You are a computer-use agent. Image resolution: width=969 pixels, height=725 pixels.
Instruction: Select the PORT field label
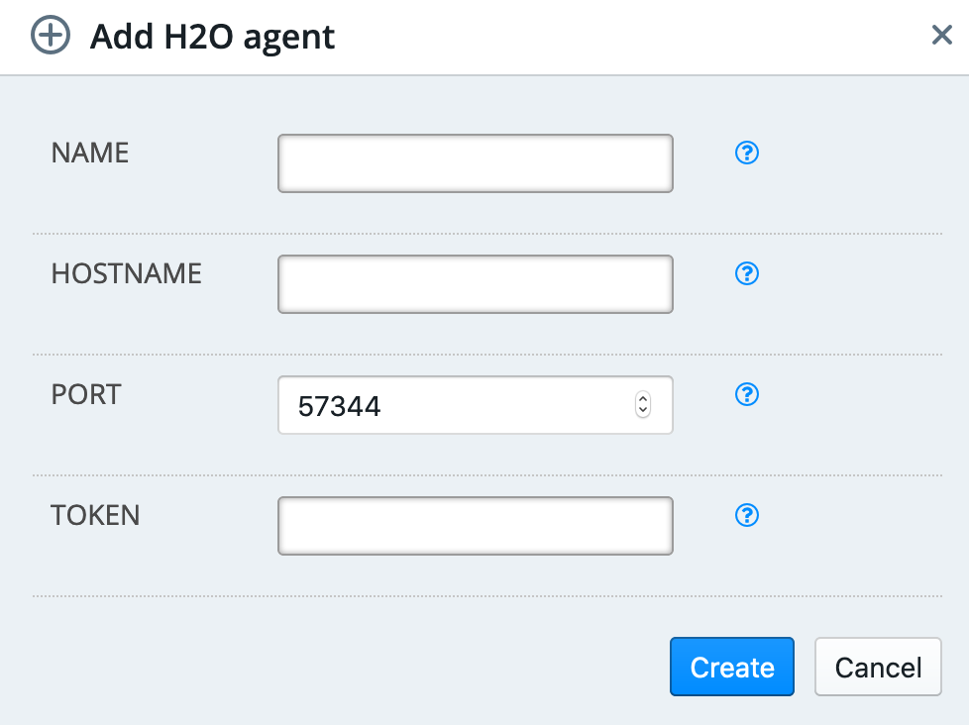(x=86, y=394)
